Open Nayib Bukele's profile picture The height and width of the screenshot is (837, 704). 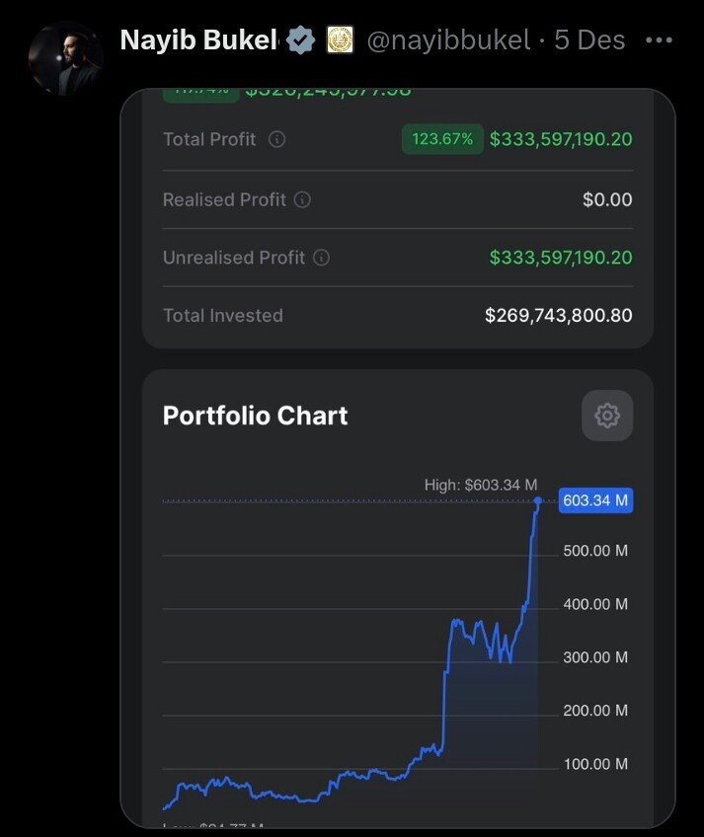(65, 59)
